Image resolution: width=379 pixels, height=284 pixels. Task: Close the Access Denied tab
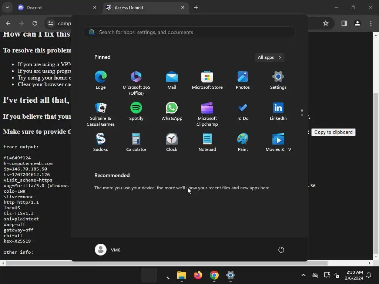click(x=183, y=7)
